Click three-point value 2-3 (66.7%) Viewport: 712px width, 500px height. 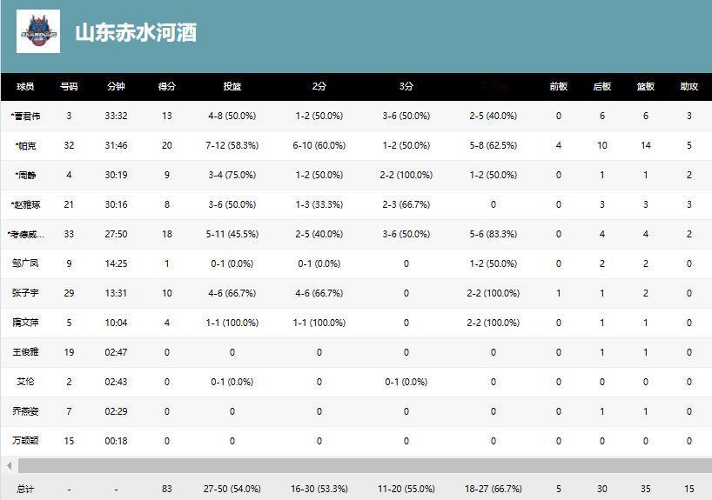pos(406,204)
